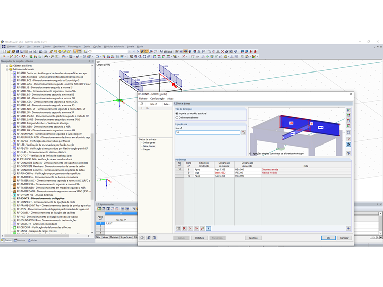Open the Vistas navigator tab
This screenshot has width=383, height=287.
point(32,240)
